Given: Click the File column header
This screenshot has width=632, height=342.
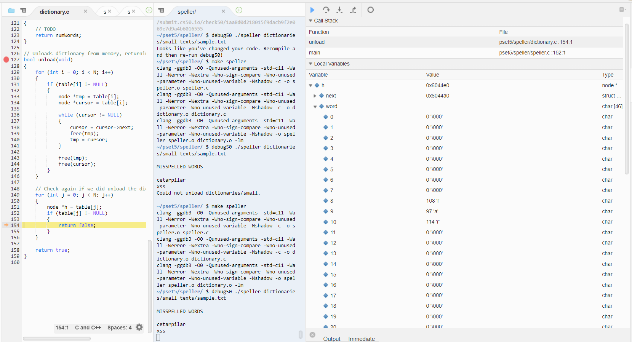Looking at the screenshot, I should coord(503,32).
